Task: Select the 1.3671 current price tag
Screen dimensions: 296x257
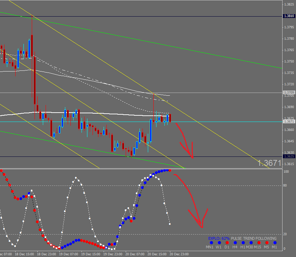Action: pyautogui.click(x=289, y=122)
